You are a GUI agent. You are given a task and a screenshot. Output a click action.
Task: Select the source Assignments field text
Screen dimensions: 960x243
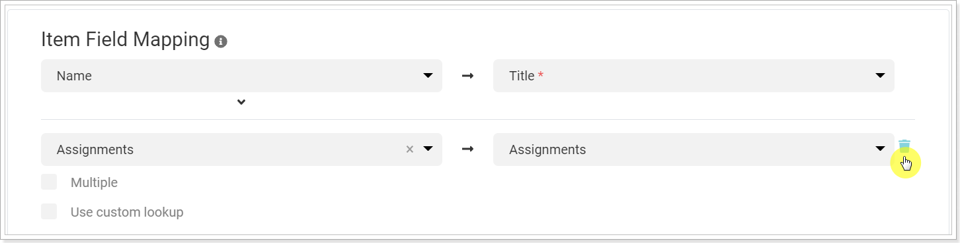click(x=95, y=149)
